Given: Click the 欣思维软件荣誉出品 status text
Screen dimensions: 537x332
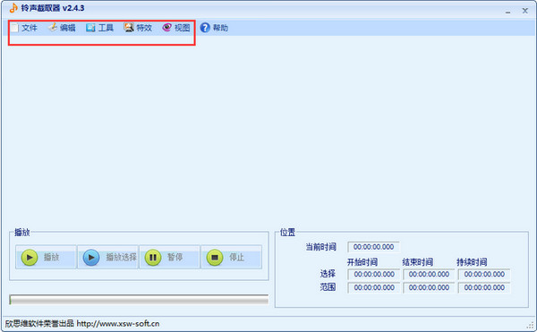Looking at the screenshot, I should [x=39, y=323].
